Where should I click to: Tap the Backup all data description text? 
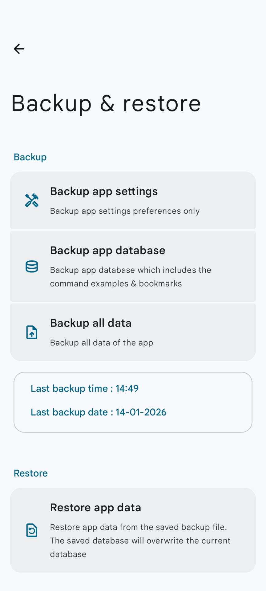point(101,343)
